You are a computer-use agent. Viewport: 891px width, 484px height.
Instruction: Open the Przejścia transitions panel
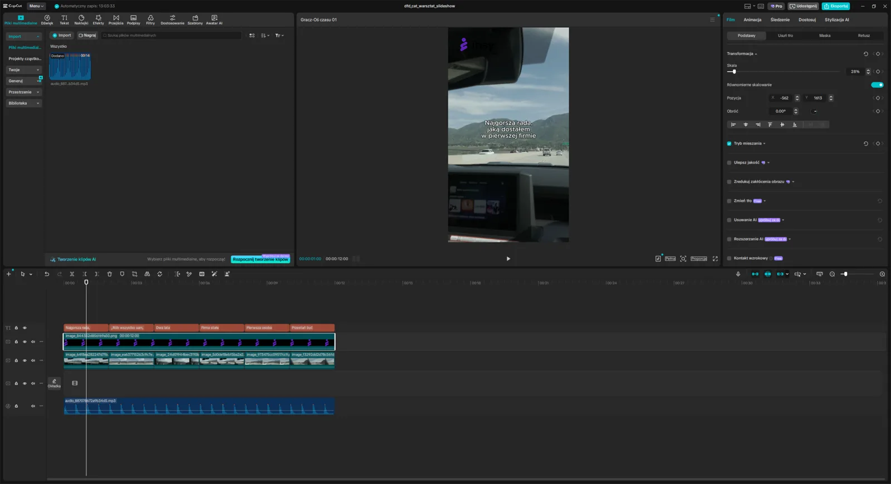pyautogui.click(x=116, y=20)
